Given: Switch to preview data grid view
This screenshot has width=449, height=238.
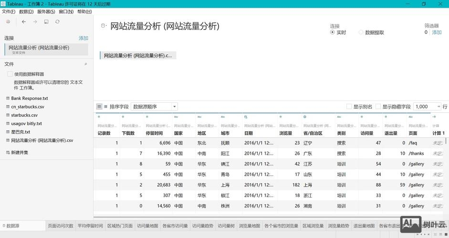Looking at the screenshot, I should (99, 107).
